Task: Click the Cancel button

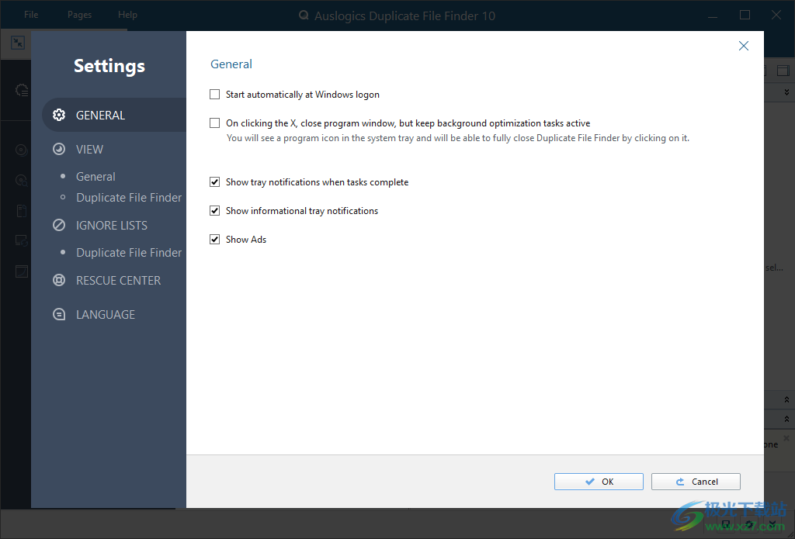Action: click(696, 482)
